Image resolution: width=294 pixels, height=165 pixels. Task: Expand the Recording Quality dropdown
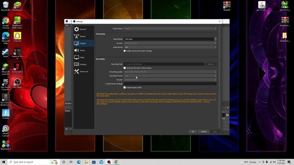pyautogui.click(x=170, y=72)
